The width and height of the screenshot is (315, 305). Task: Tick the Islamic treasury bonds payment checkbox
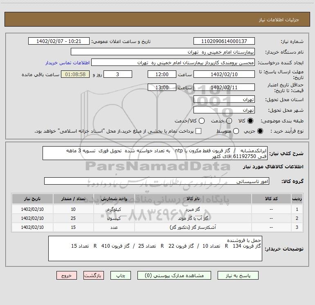point(198,131)
